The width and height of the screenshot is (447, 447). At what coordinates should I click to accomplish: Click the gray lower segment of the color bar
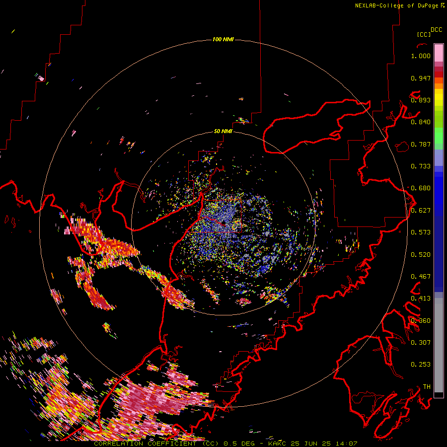click(439, 345)
